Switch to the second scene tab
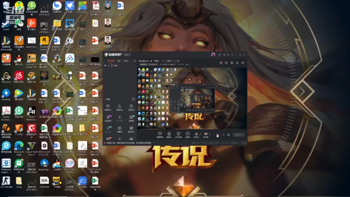350x197 pixels. tap(119, 61)
